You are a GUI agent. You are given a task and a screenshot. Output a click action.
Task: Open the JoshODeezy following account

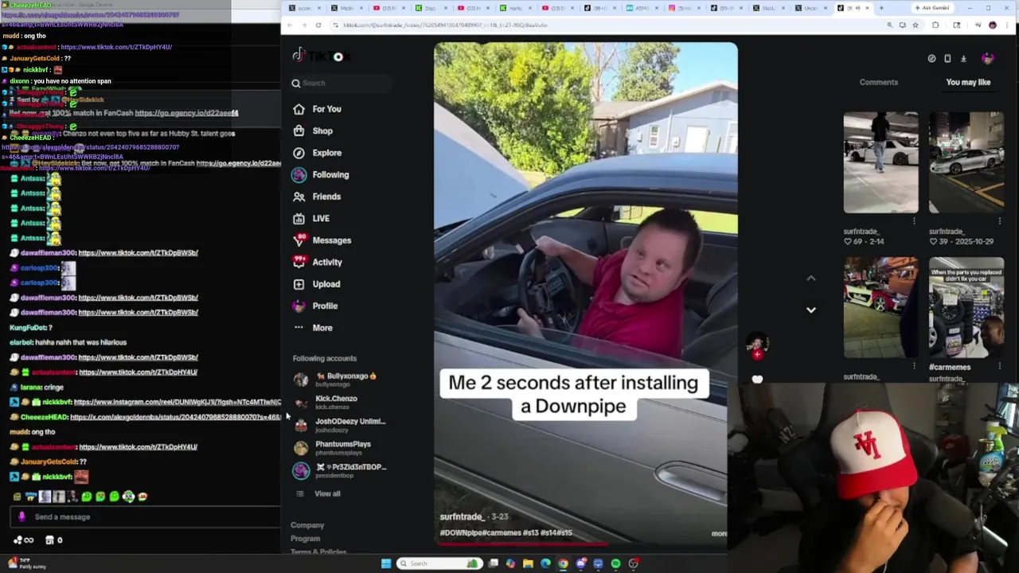338,425
